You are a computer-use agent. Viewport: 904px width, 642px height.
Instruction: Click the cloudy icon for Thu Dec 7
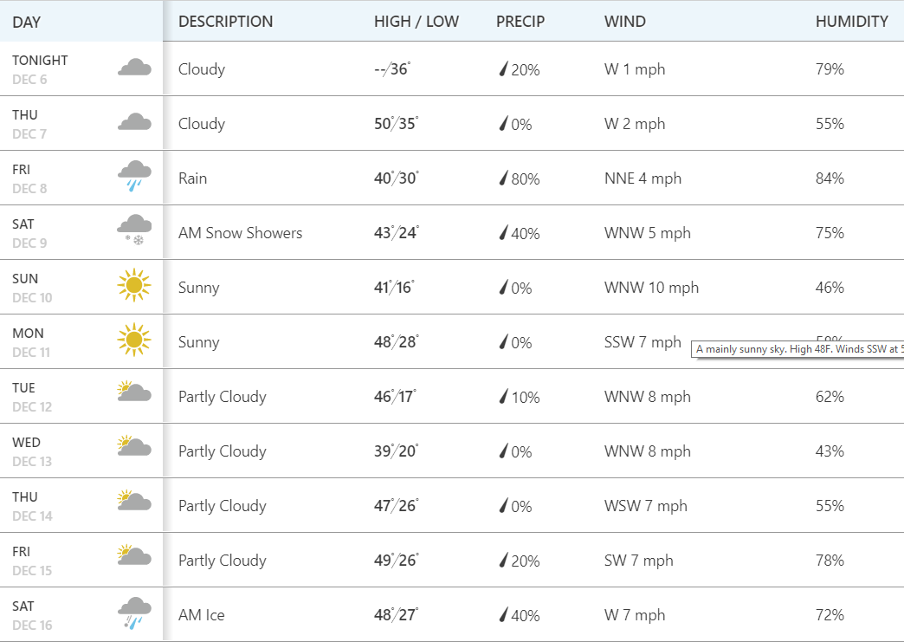[x=134, y=121]
